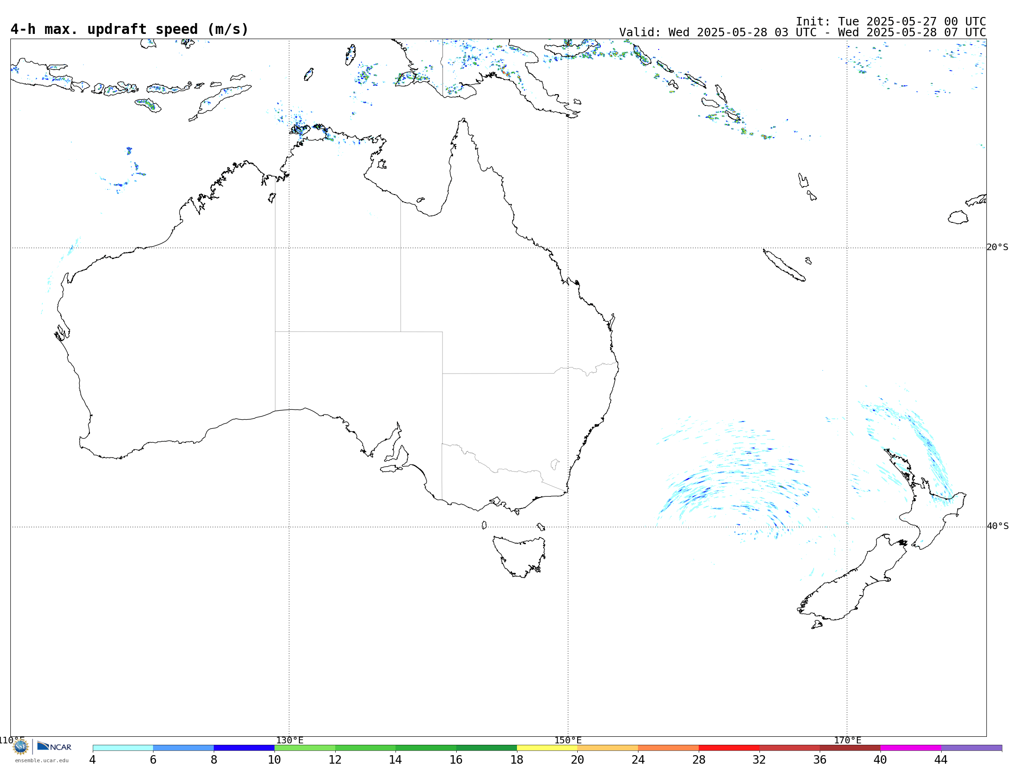
Task: Select the dark green 16-18 colorbar swatch
Action: click(486, 748)
